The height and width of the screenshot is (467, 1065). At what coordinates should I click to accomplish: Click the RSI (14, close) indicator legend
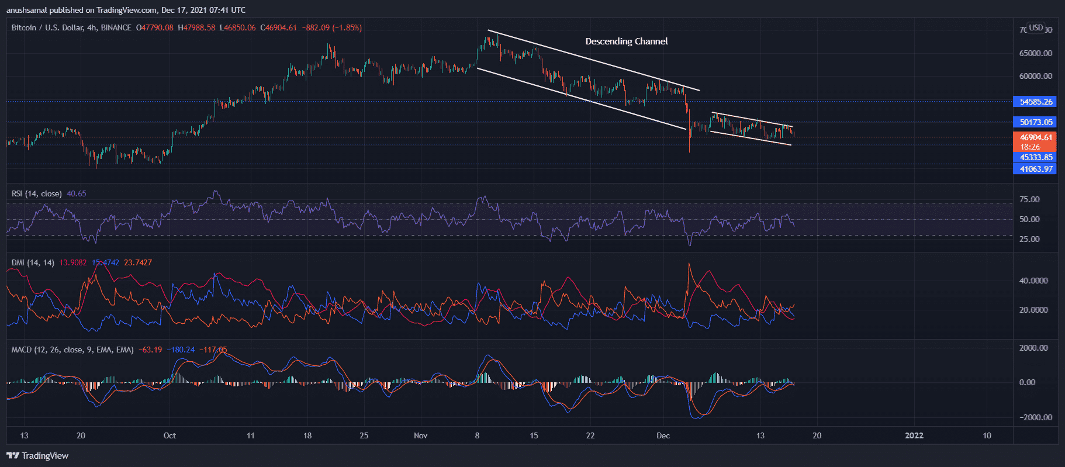pos(36,194)
